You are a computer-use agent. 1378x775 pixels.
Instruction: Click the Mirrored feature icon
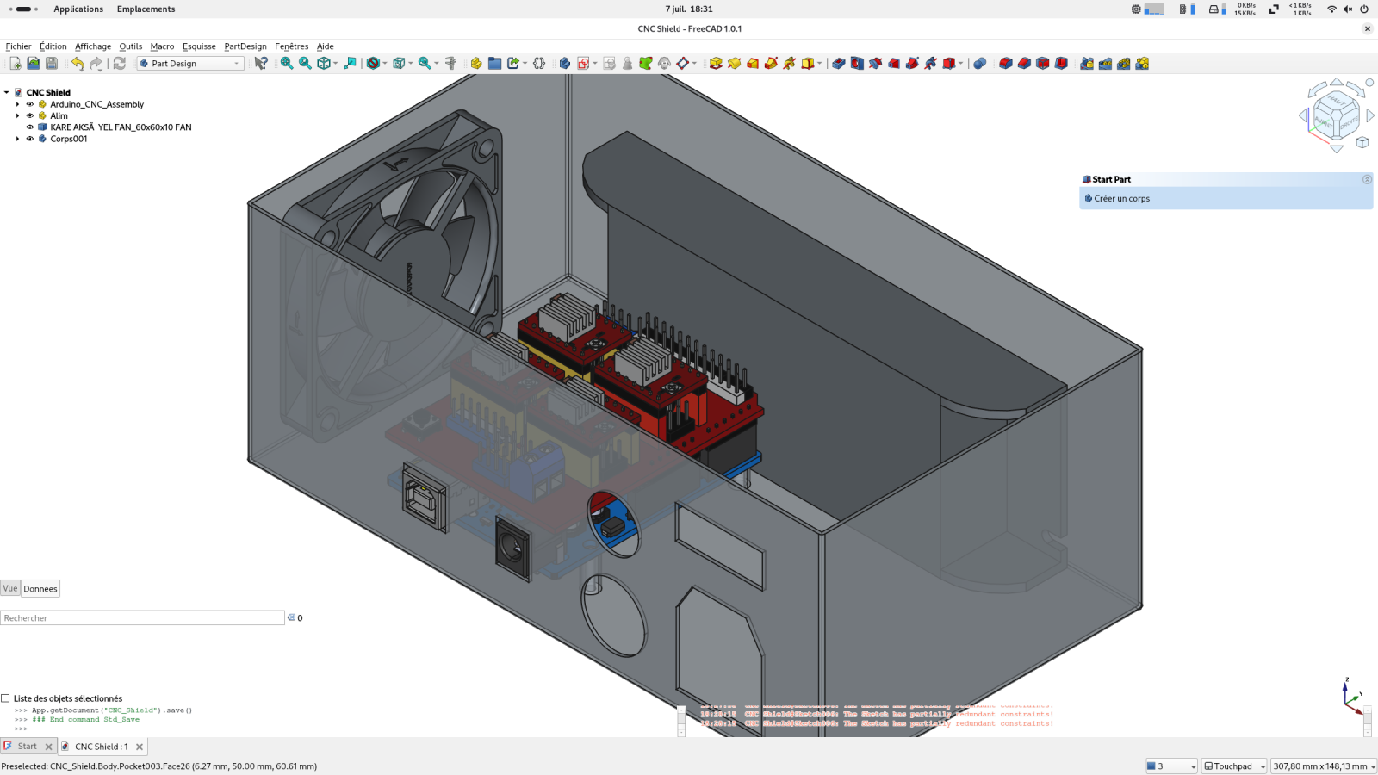1087,63
